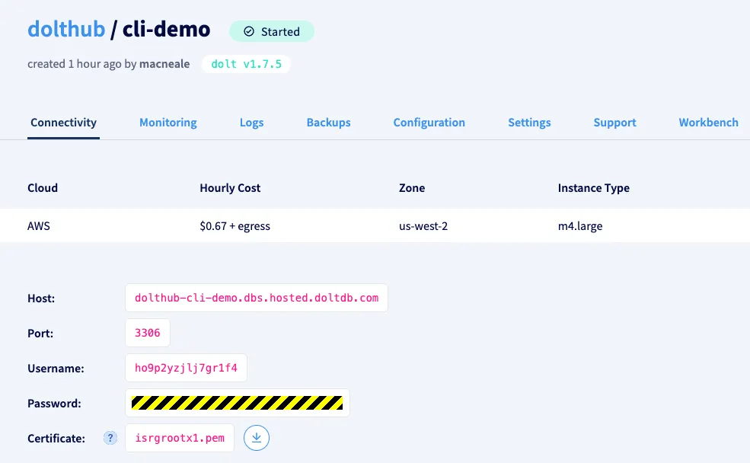750x463 pixels.
Task: Select the Connectivity tab
Action: tap(63, 123)
